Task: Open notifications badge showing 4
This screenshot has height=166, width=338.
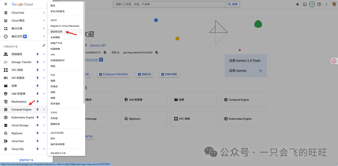Action: pos(312,4)
